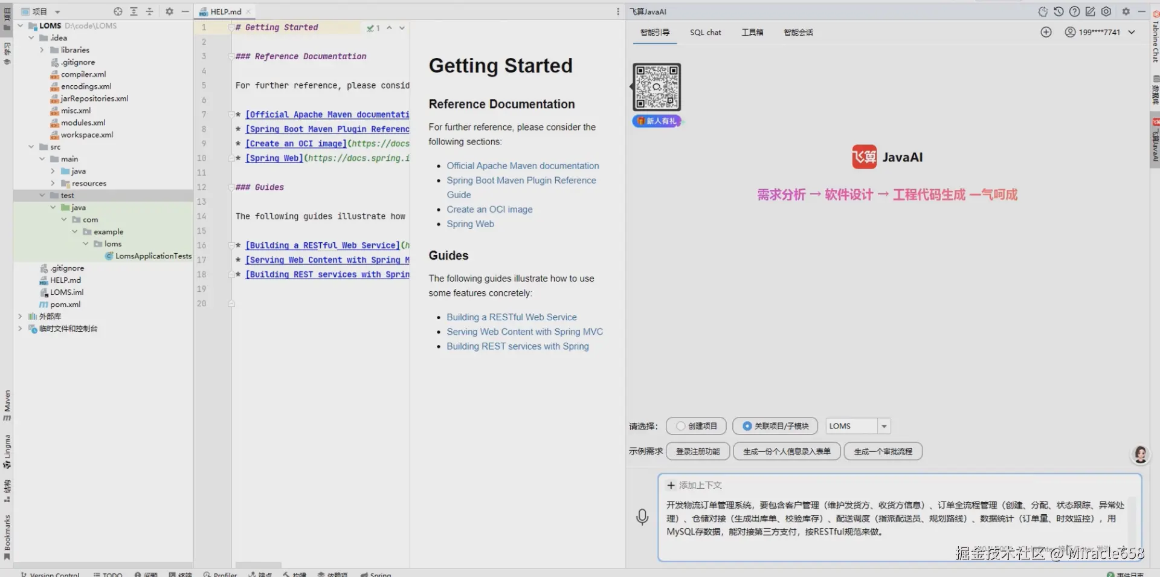This screenshot has height=577, width=1160.
Task: Click the user avatar icon beside 199****7741
Action: 1070,32
